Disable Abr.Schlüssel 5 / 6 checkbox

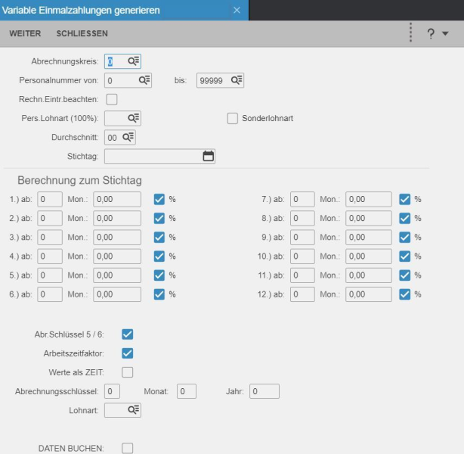pyautogui.click(x=128, y=334)
